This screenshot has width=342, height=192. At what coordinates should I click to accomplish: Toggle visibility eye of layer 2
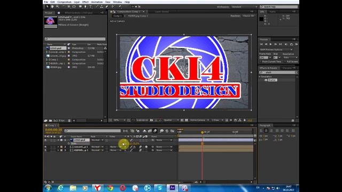coord(45,147)
